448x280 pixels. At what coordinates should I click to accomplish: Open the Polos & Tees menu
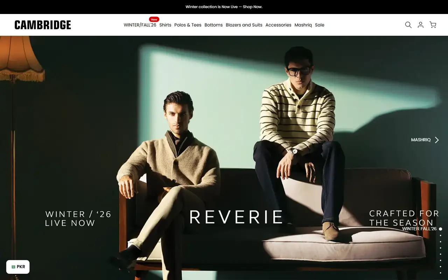point(188,25)
